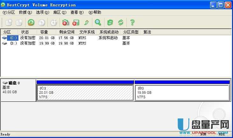Click the green case with red X icon
Screen dimensions: 233x138
[x=66, y=23]
